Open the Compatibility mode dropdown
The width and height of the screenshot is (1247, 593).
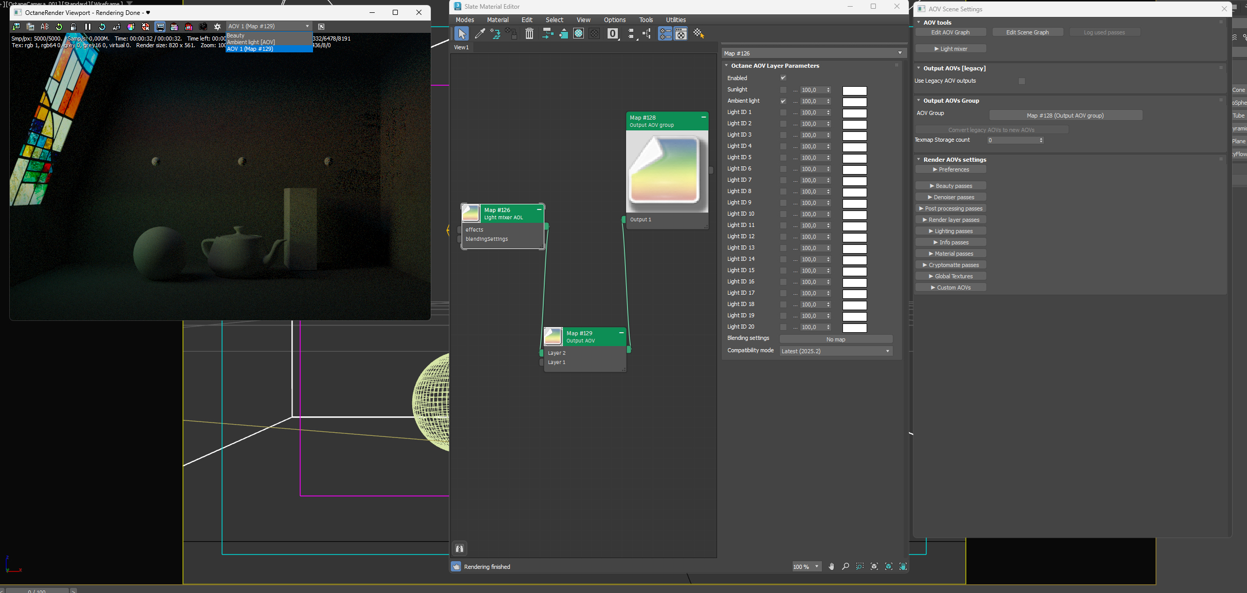coord(836,351)
